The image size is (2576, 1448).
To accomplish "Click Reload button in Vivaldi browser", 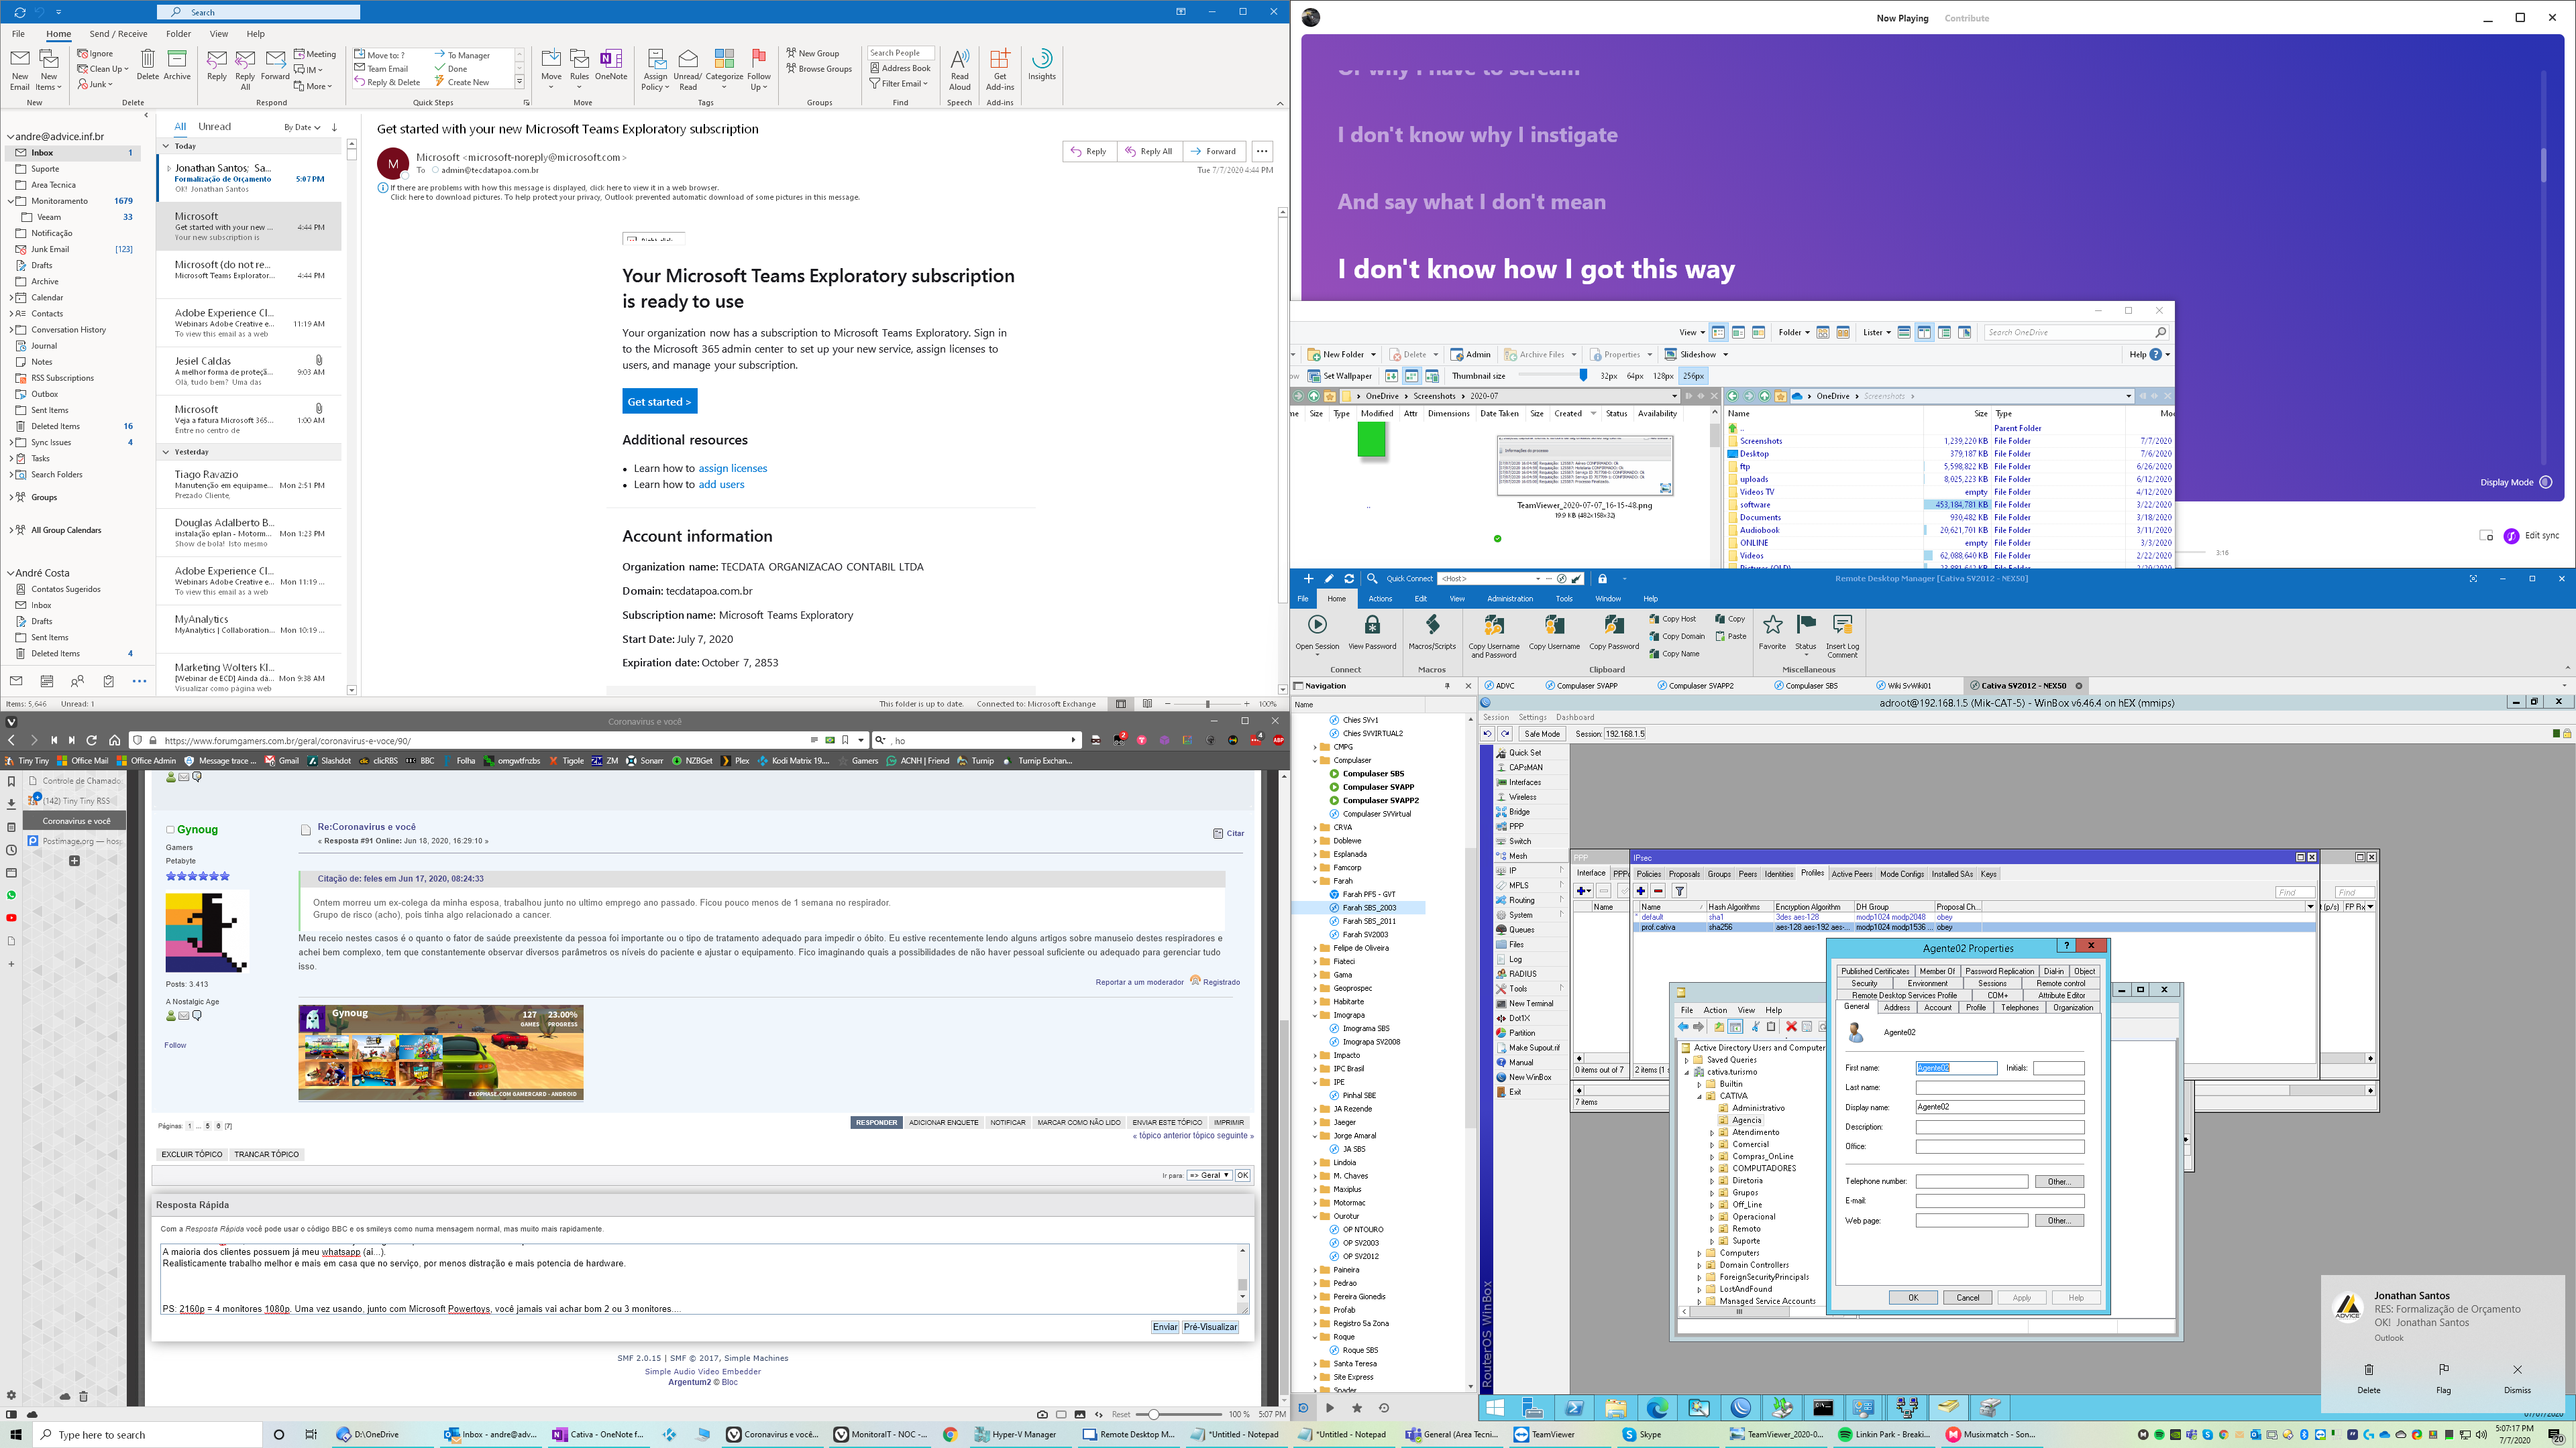I will coord(92,741).
